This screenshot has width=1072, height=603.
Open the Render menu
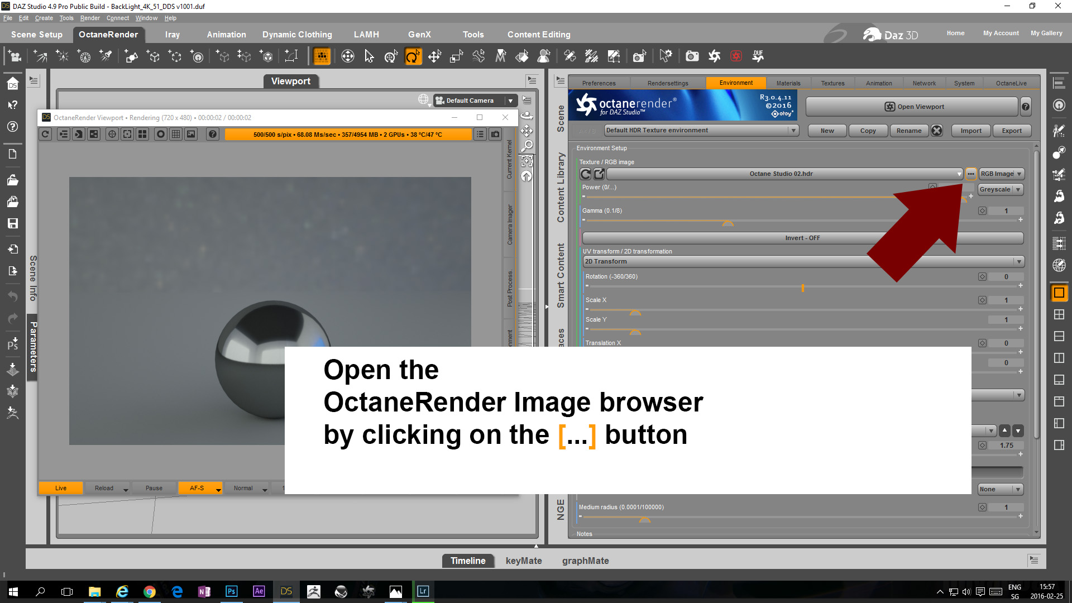click(90, 18)
